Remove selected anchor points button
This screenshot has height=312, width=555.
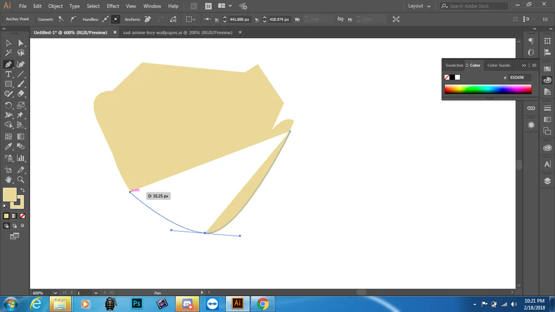[x=148, y=19]
